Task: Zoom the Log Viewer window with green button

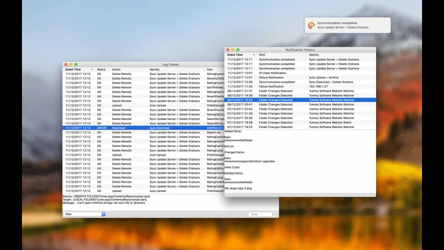Action: 76,65
